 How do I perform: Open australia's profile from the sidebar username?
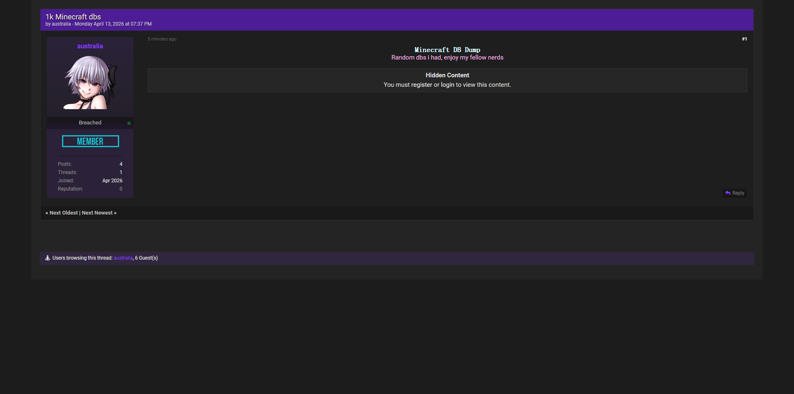coord(90,46)
